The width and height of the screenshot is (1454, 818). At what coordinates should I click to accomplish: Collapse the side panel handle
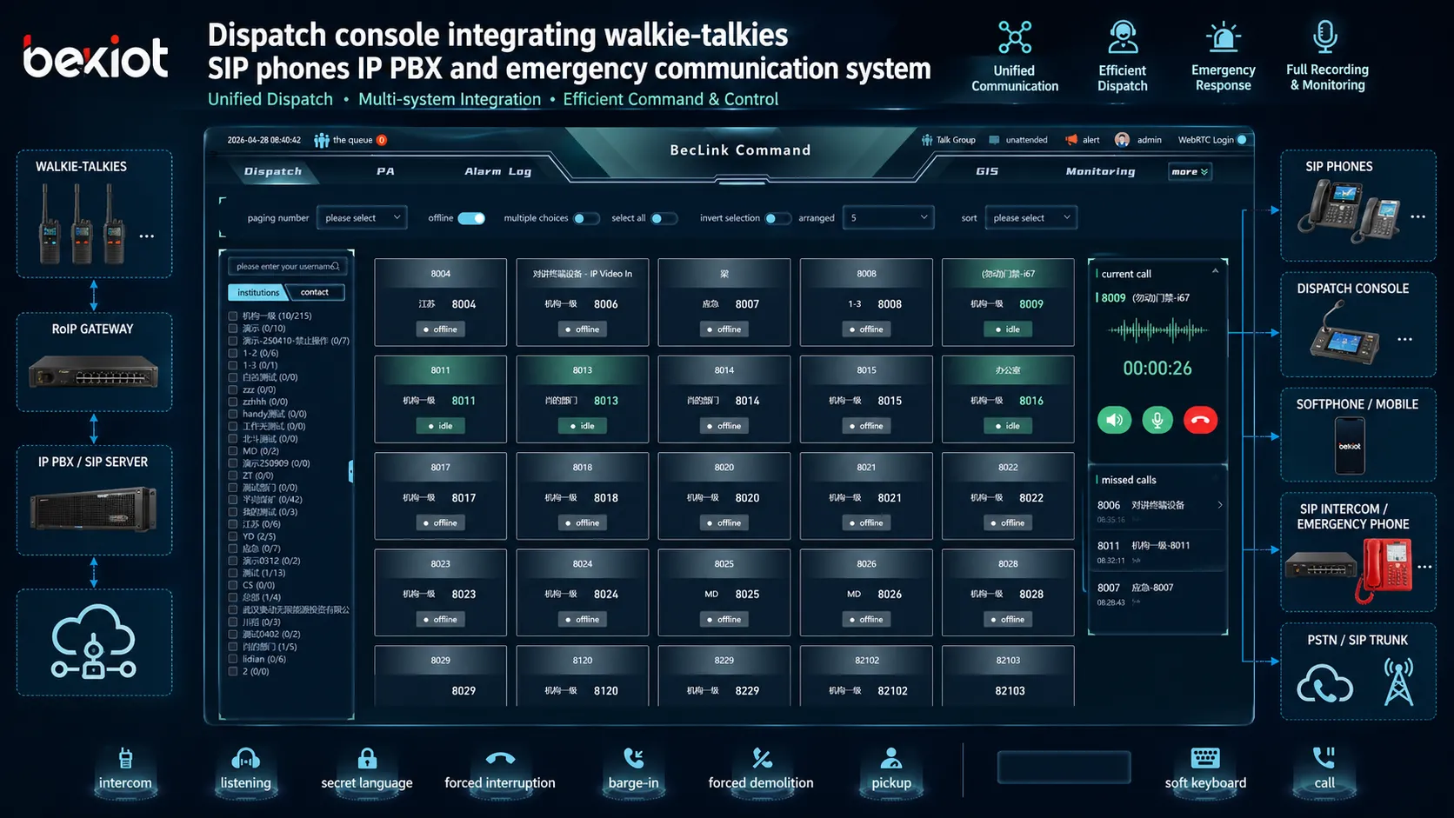pos(350,471)
